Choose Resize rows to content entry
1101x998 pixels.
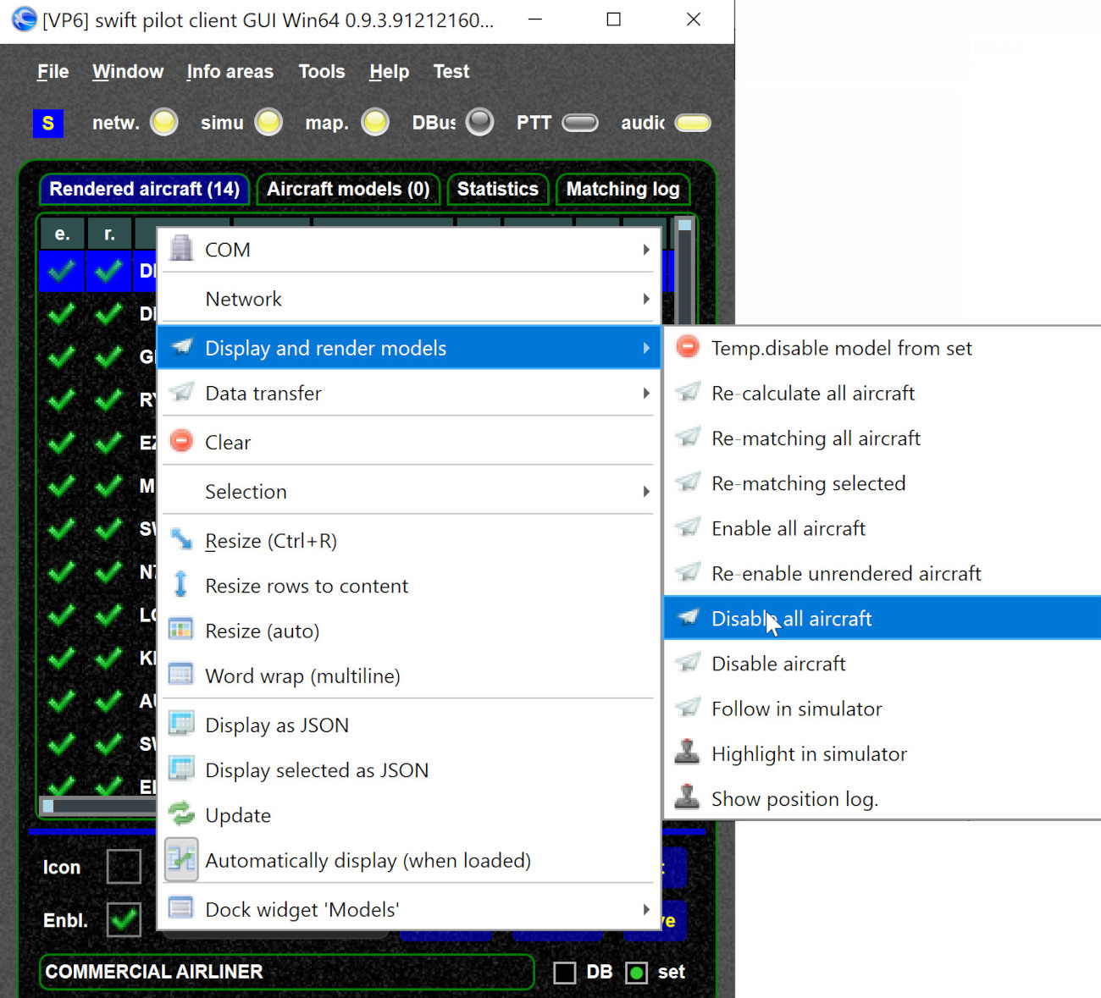pyautogui.click(x=409, y=586)
